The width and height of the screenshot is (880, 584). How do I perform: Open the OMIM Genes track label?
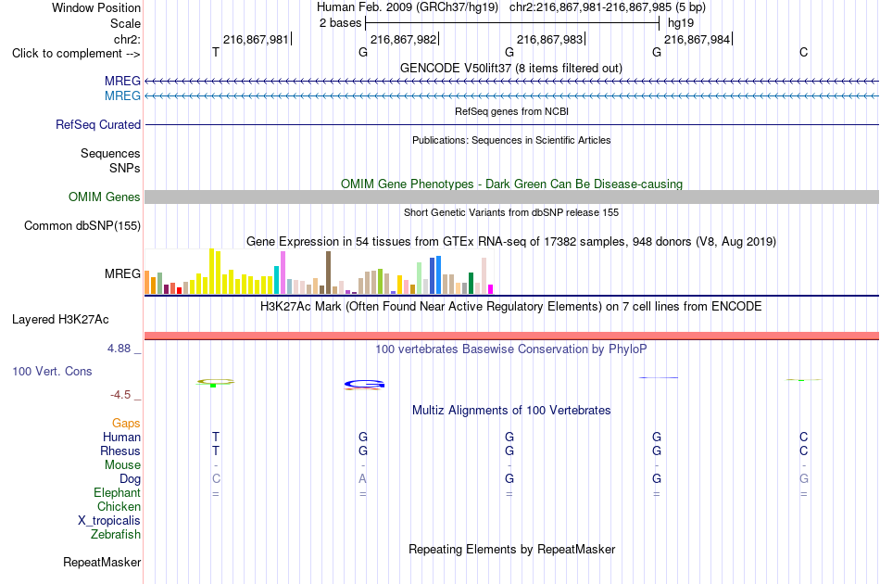105,197
